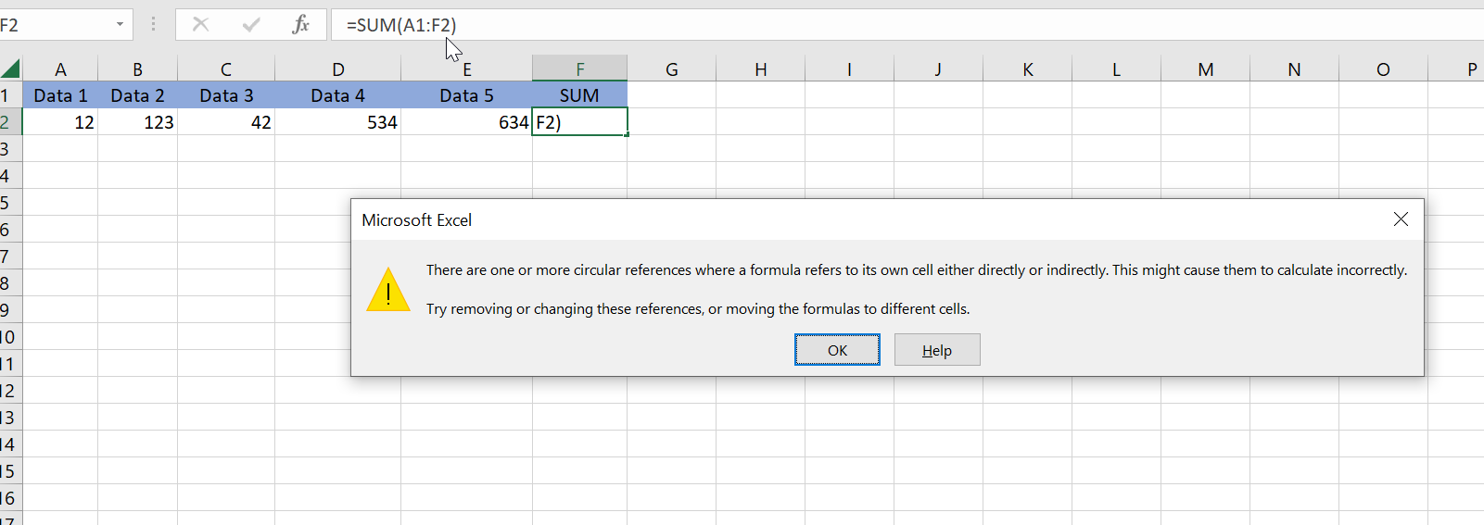Select column M header
1484x525 pixels.
tap(1205, 69)
